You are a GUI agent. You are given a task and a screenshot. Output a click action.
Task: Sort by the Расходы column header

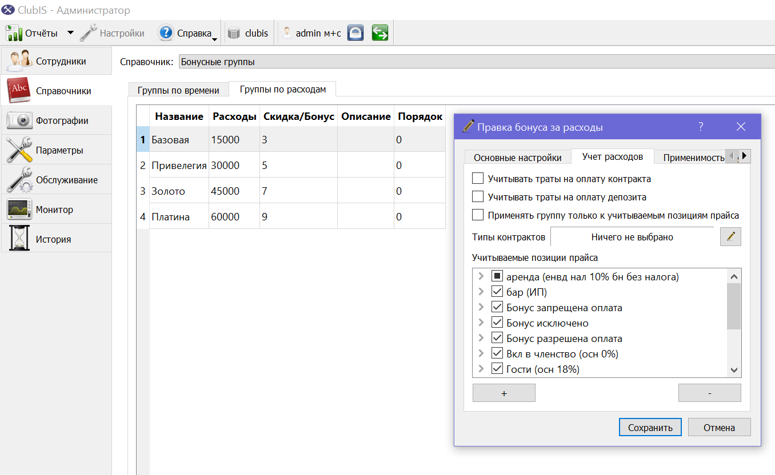point(234,116)
